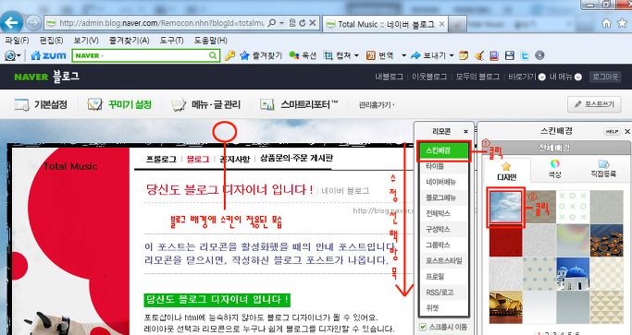Click the green search icon in NAVER box

213,55
